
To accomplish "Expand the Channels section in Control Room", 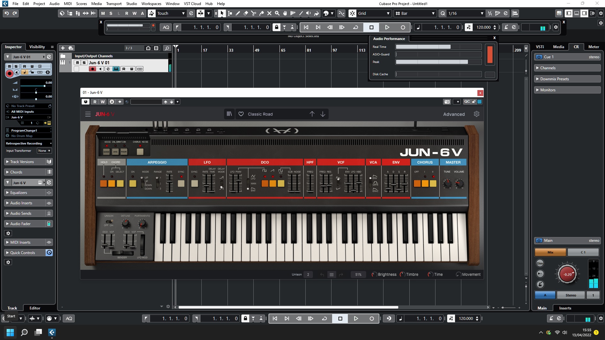I will point(568,68).
